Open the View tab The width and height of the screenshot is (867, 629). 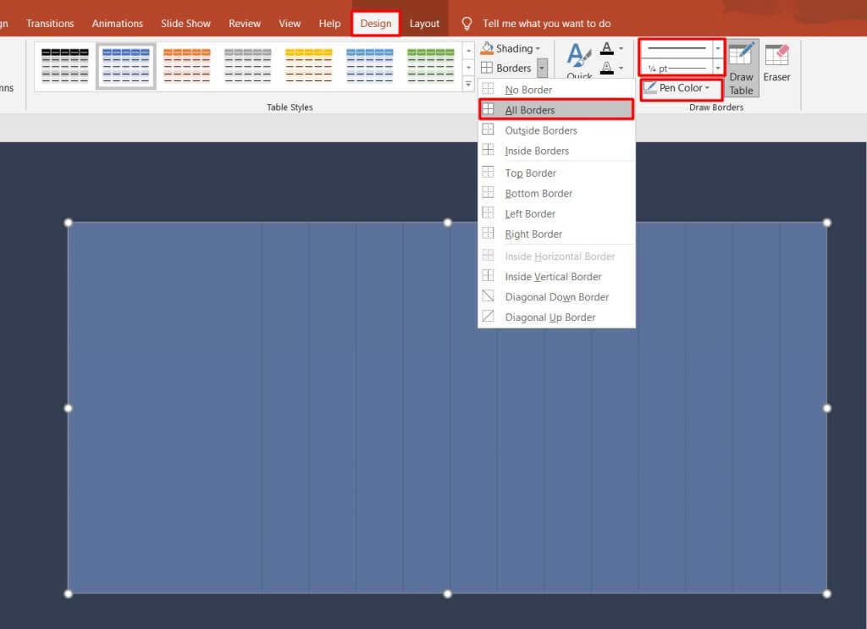(290, 23)
